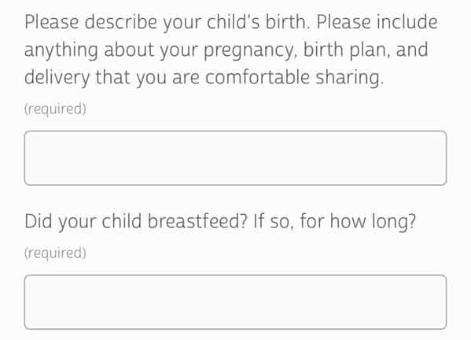
Task: Click the phrase 'If so,' in the breastfeeding question
Action: [x=274, y=222]
